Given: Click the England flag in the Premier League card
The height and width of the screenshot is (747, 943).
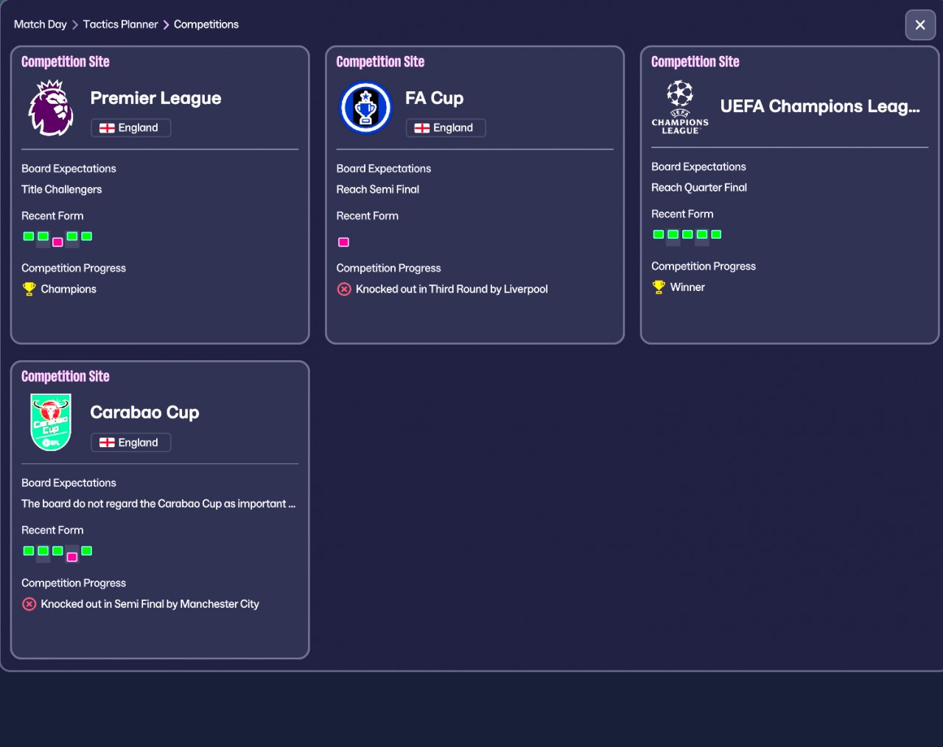Looking at the screenshot, I should pyautogui.click(x=107, y=128).
